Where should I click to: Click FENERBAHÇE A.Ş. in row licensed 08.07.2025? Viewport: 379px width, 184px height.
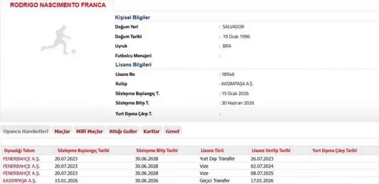click(21, 173)
